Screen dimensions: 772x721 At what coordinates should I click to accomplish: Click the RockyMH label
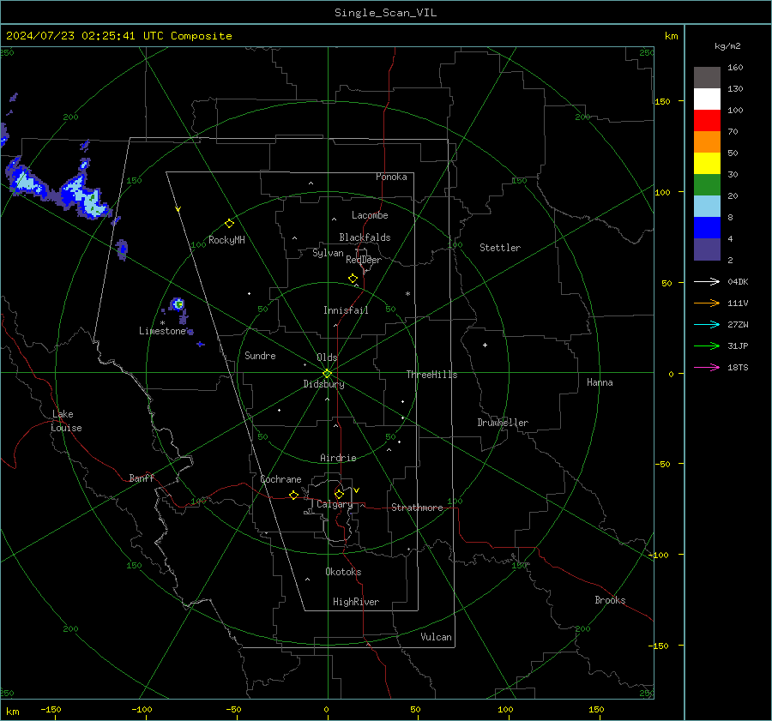pos(226,240)
